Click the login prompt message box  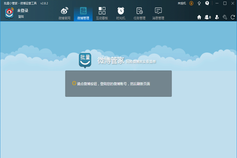118,84
